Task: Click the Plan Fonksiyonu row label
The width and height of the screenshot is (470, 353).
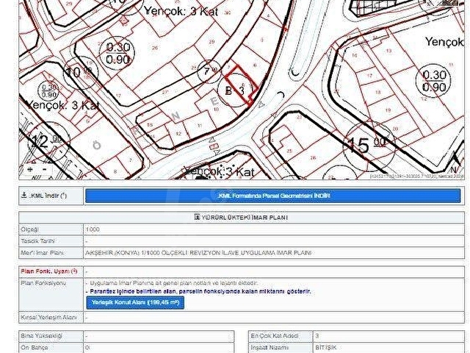Action: [43, 283]
